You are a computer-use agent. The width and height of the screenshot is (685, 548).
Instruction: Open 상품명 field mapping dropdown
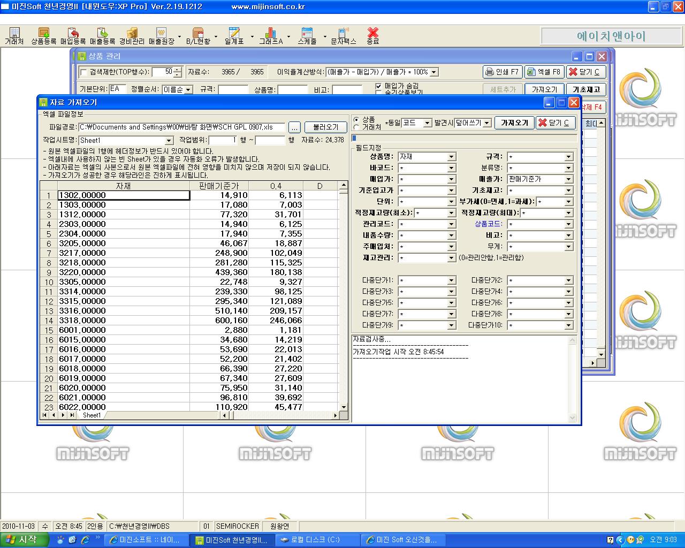coord(452,157)
